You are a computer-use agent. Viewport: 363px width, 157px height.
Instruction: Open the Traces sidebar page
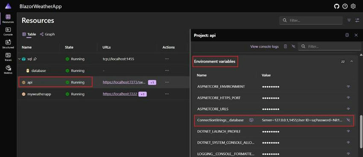click(x=8, y=57)
